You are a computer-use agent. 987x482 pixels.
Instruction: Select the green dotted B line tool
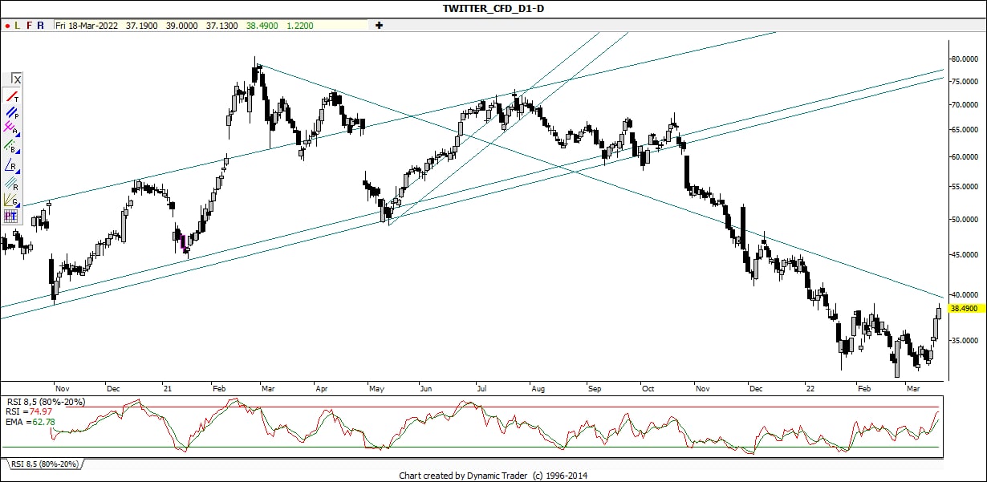[x=11, y=147]
